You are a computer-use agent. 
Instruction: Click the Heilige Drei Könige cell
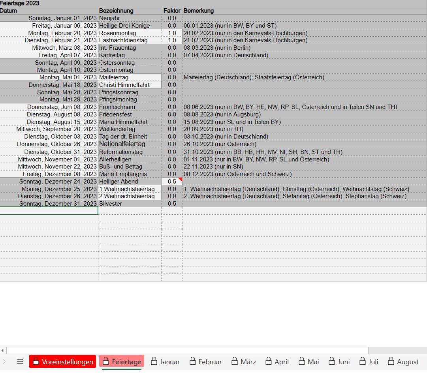click(x=130, y=26)
